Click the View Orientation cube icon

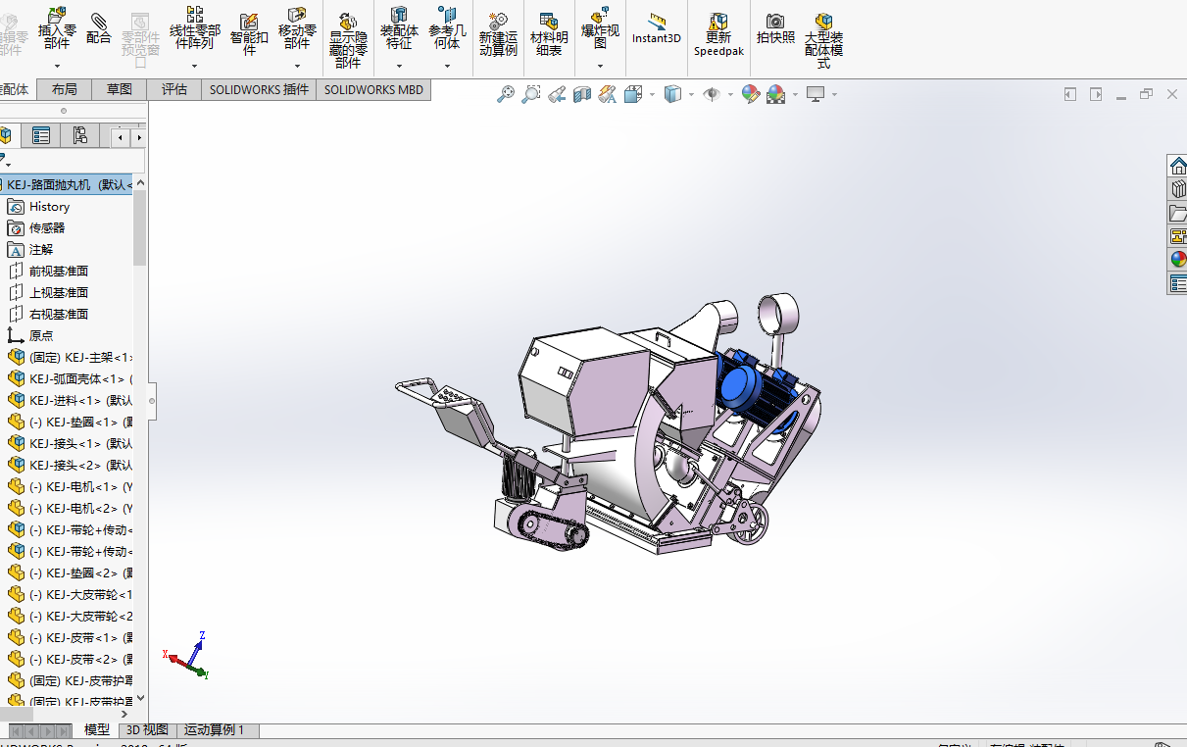tap(632, 94)
